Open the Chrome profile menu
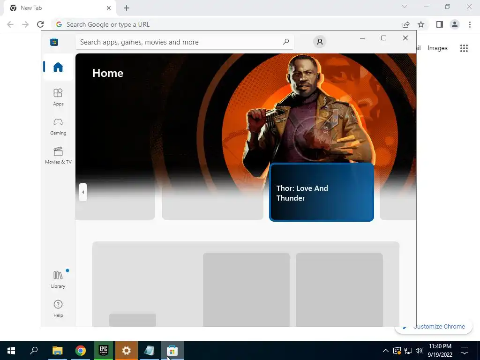The height and width of the screenshot is (360, 480). [x=455, y=24]
